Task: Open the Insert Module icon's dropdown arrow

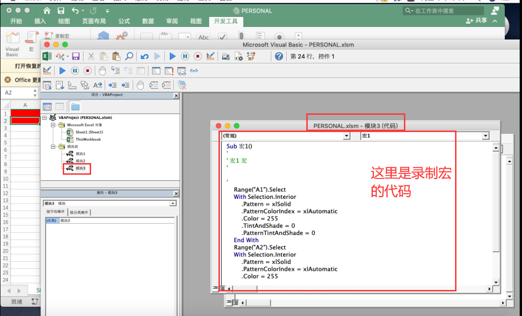Action: [x=67, y=56]
